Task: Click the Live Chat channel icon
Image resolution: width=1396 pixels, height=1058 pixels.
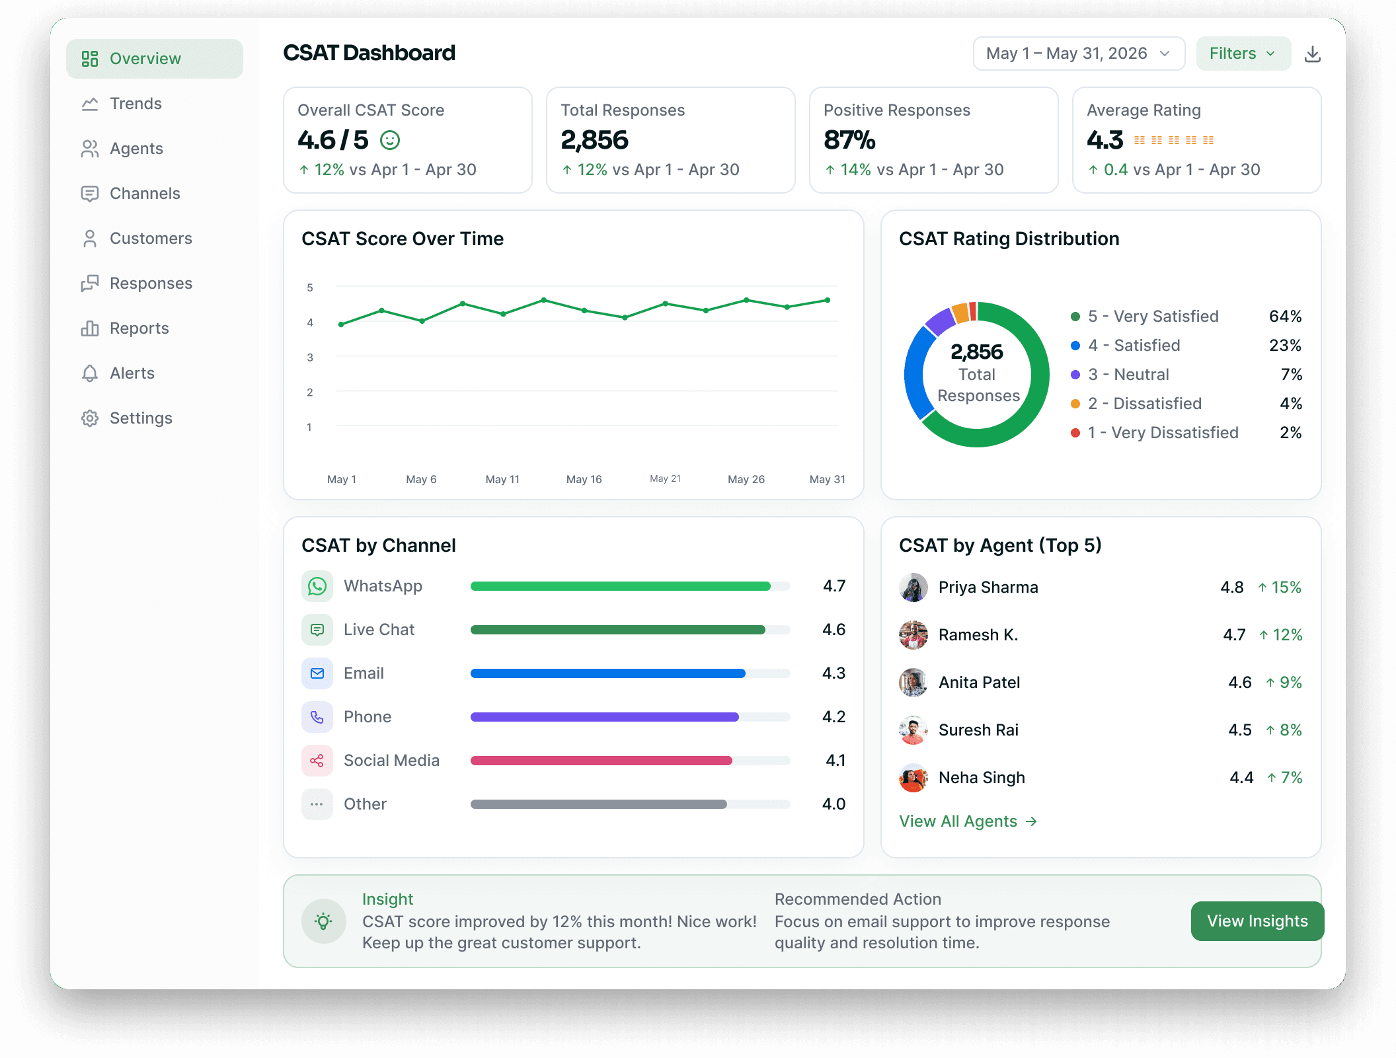Action: (x=317, y=630)
